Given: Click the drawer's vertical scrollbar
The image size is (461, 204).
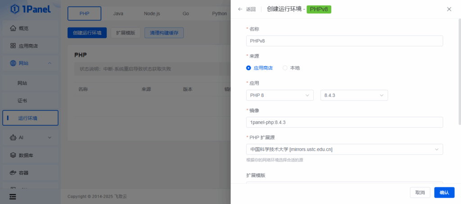Looking at the screenshot, I should (459, 72).
